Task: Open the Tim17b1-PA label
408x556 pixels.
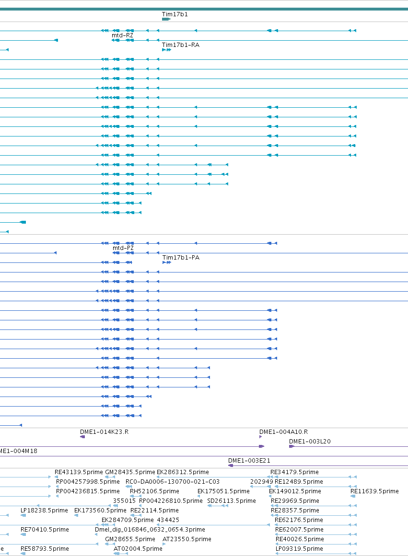Action: coord(181,258)
